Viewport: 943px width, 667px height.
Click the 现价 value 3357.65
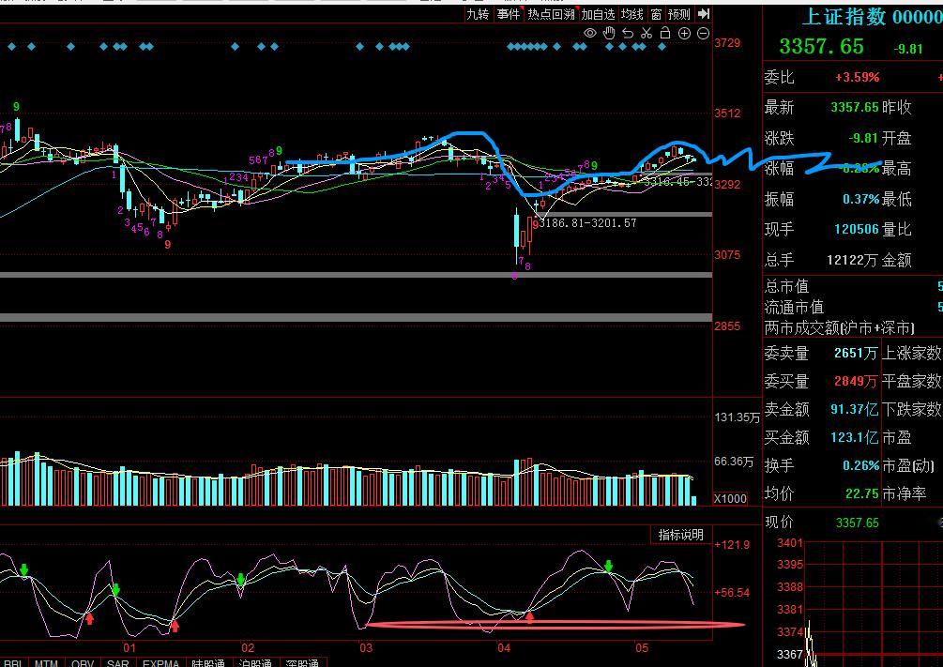pyautogui.click(x=857, y=523)
